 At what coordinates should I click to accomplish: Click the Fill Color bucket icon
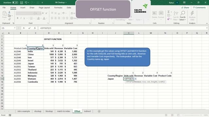pos(39,18)
